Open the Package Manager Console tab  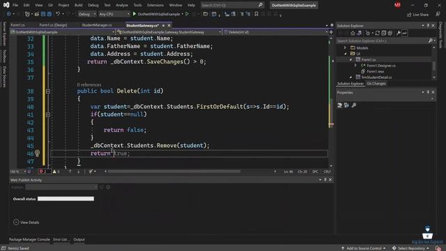[29, 239]
